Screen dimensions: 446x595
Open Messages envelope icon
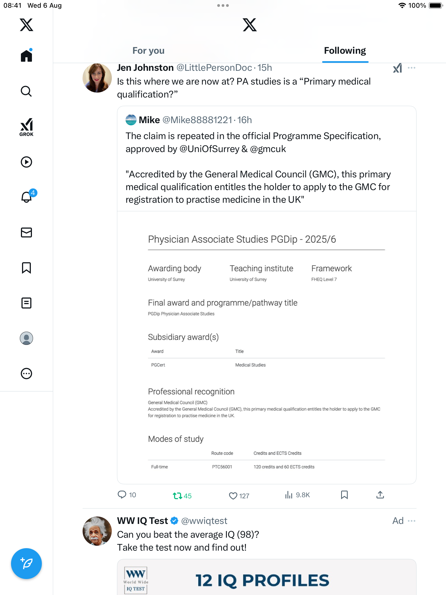click(x=26, y=232)
